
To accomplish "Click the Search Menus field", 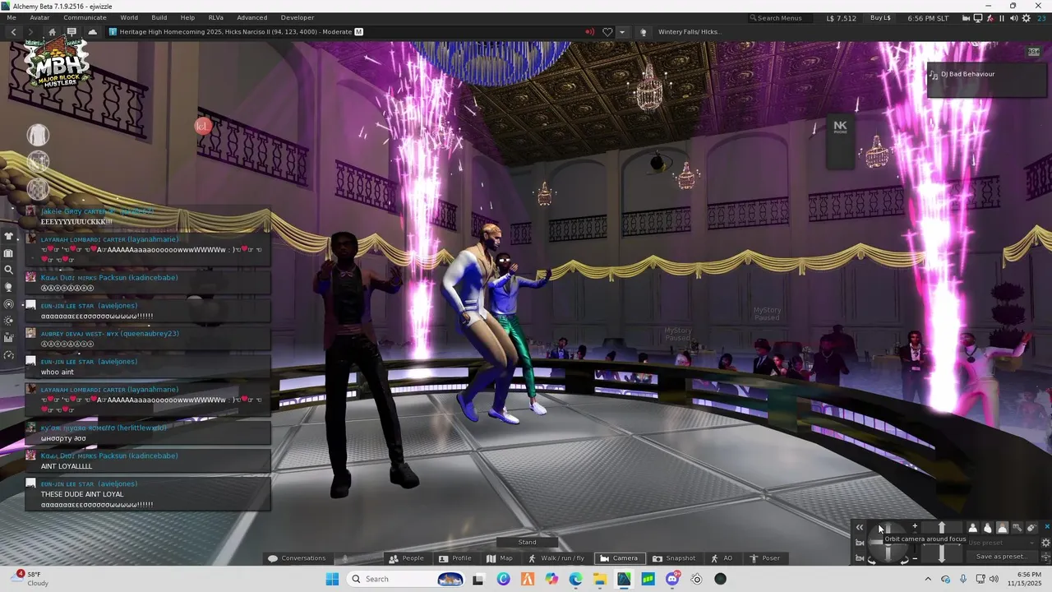I will click(x=778, y=18).
